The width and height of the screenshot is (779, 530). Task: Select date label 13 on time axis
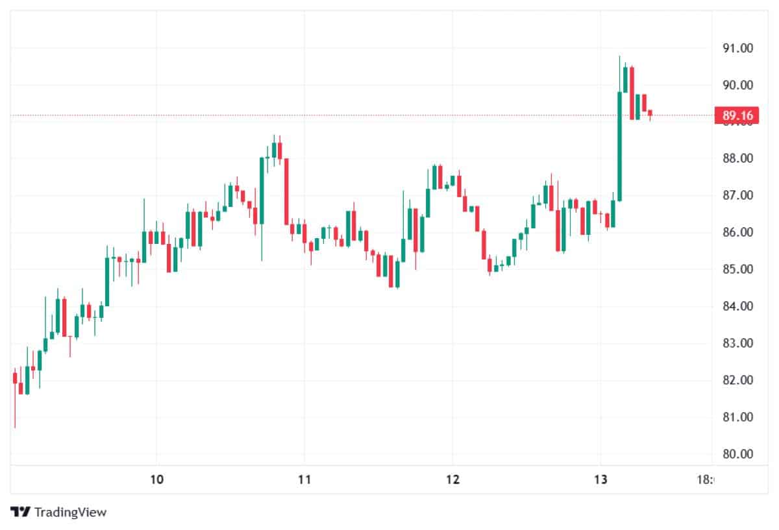click(x=600, y=480)
